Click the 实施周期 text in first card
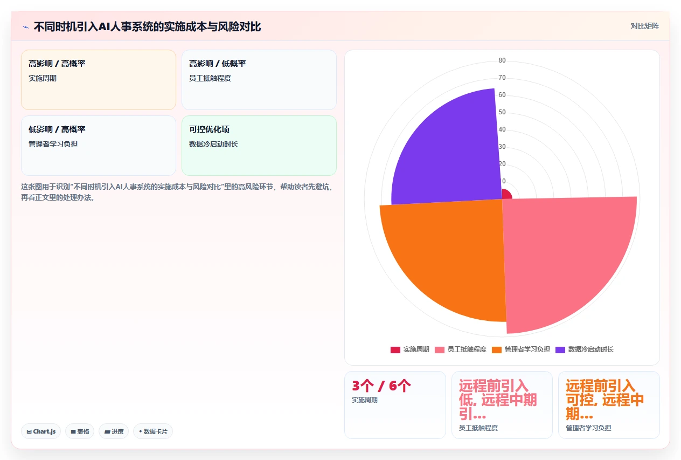 coord(43,78)
